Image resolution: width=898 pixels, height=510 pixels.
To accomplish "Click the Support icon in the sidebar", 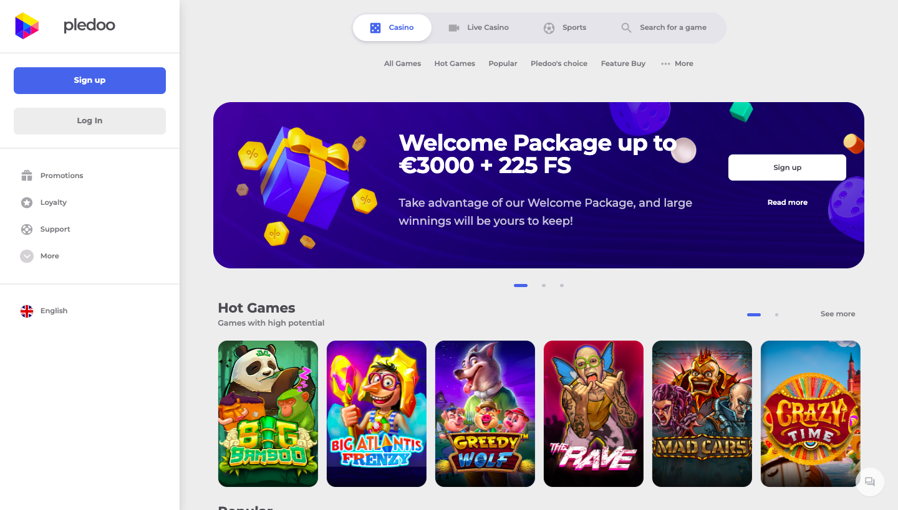I will pos(27,229).
